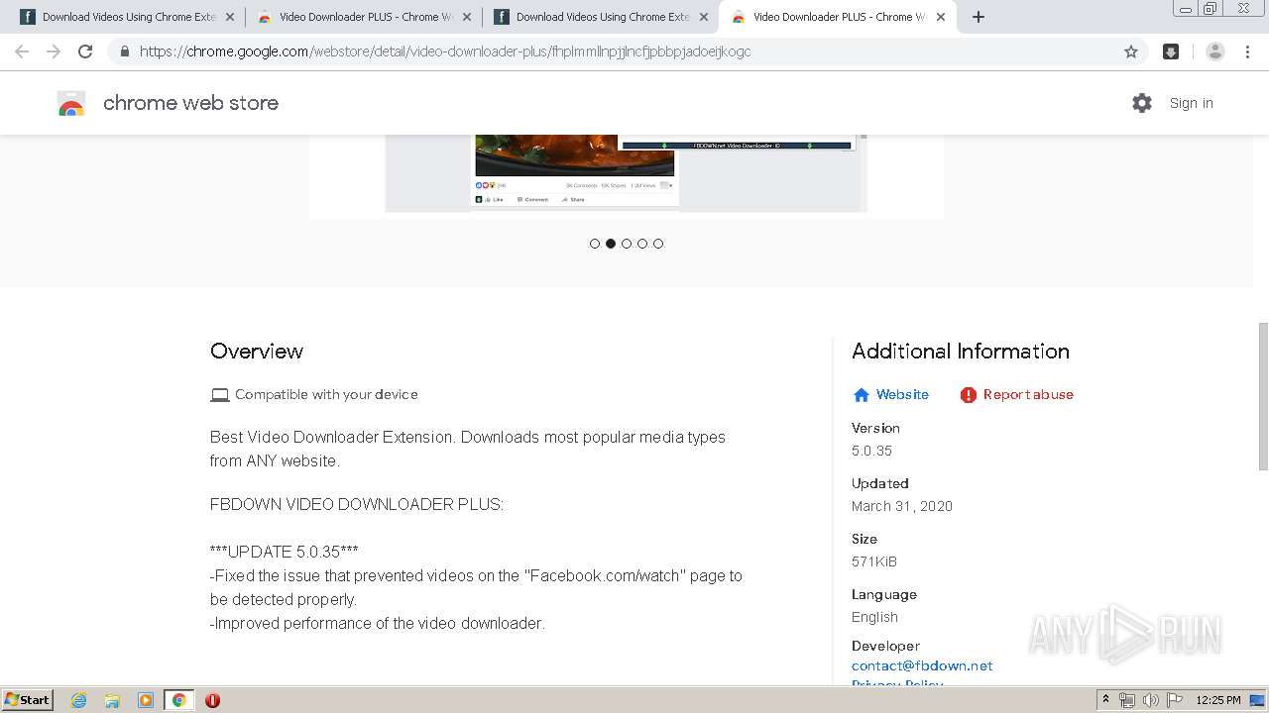
Task: Click the volume speaker tray icon
Action: tap(1150, 700)
